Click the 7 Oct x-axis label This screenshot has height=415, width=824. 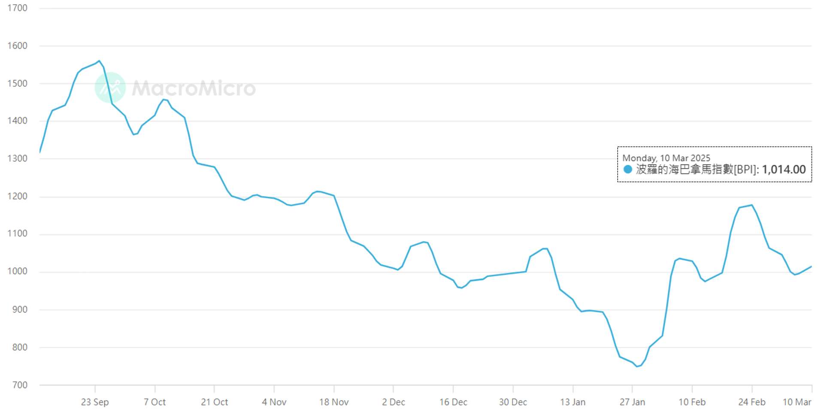pyautogui.click(x=154, y=402)
